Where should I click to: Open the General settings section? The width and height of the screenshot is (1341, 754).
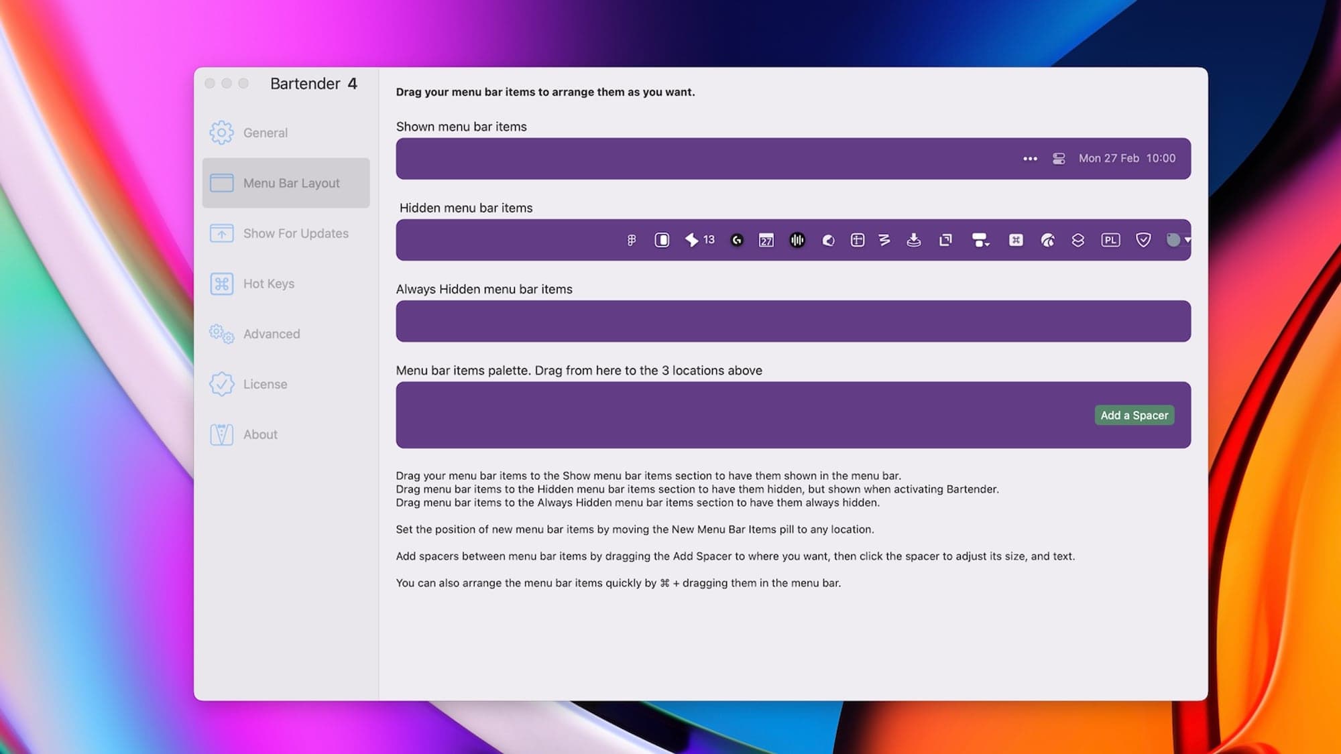[286, 133]
